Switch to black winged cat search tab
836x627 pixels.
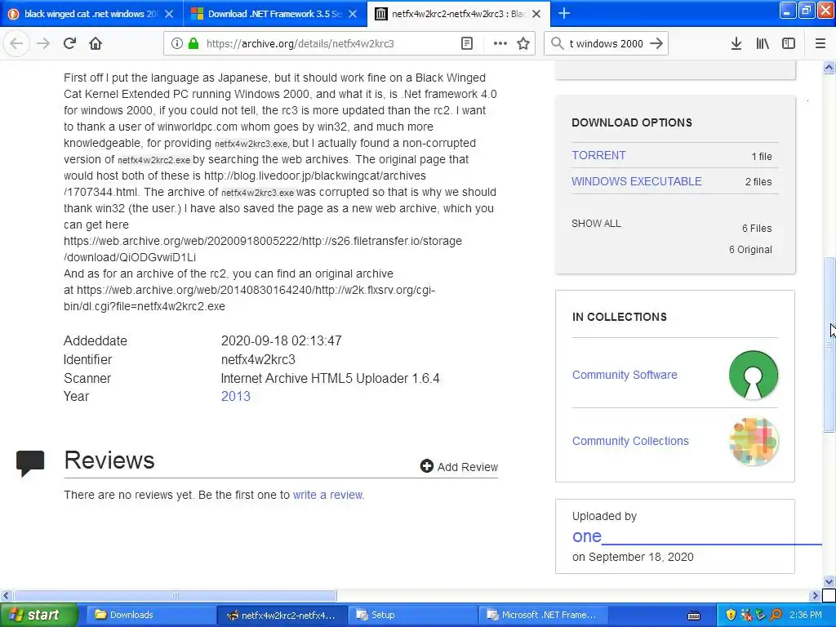[91, 14]
